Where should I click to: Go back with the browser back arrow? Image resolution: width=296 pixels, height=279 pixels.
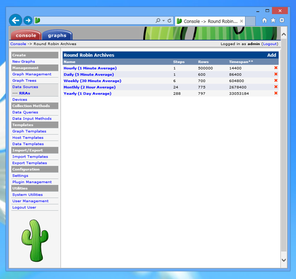(16, 20)
